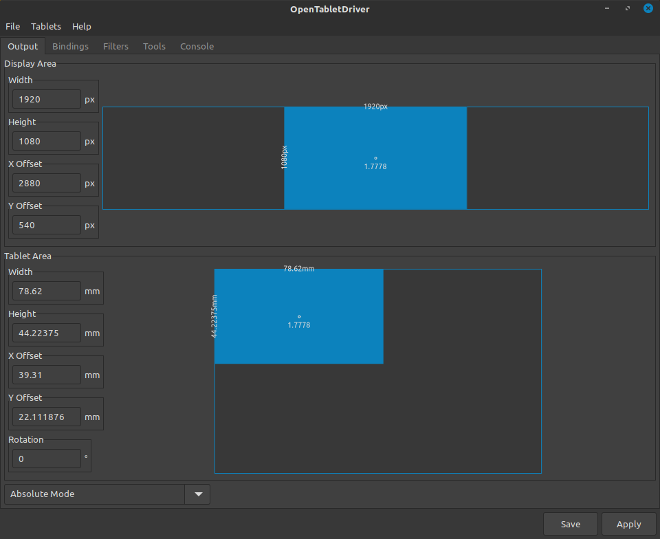Viewport: 660px width, 539px height.
Task: Select the Output tab
Action: [23, 46]
